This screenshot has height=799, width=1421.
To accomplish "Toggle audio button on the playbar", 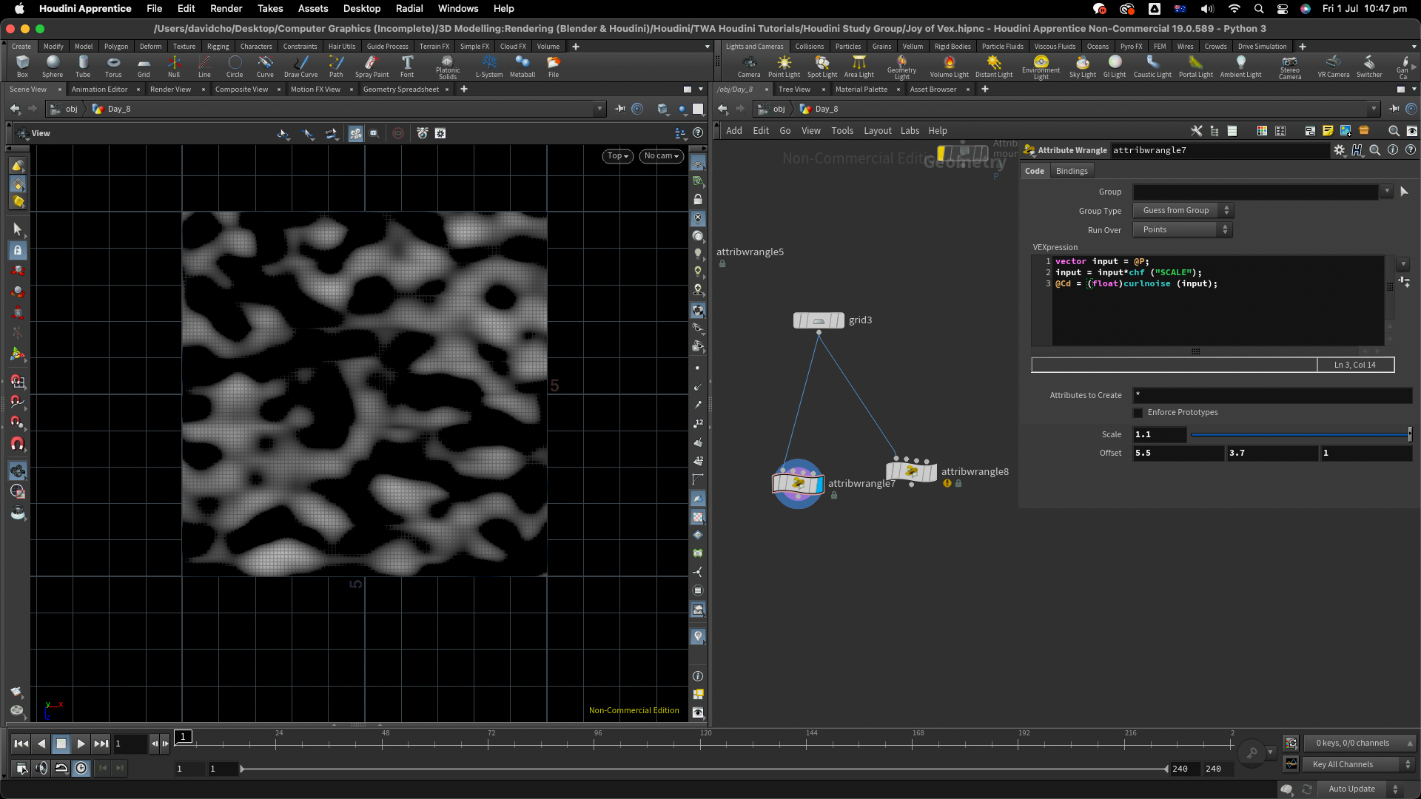I will pyautogui.click(x=41, y=768).
